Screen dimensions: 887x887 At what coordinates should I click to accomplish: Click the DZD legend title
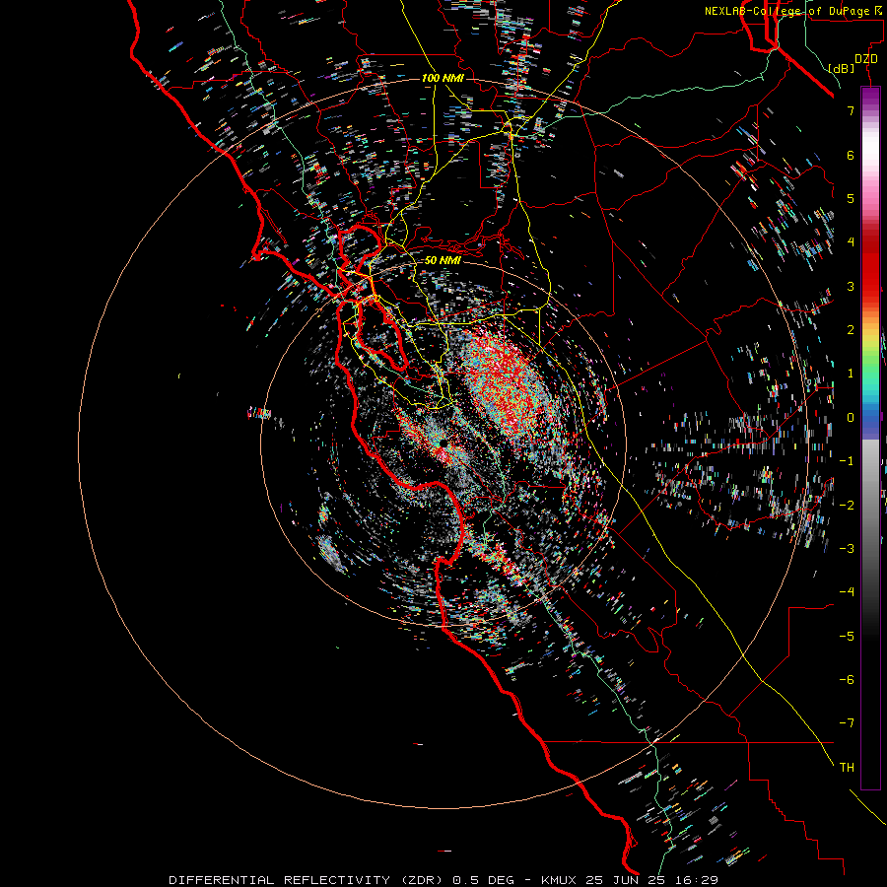(x=865, y=59)
